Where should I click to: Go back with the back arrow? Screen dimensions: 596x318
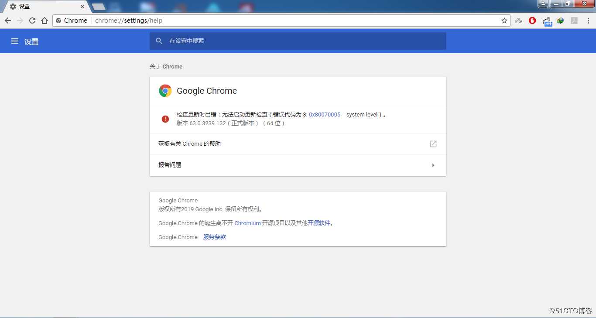point(8,21)
